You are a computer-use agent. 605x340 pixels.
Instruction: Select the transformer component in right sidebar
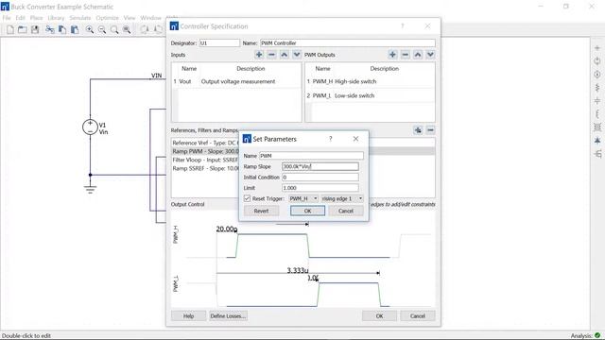coord(597,127)
